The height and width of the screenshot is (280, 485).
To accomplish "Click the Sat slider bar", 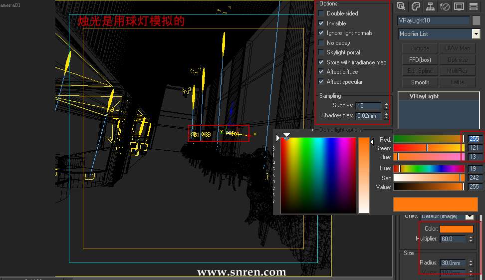I will 429,178.
